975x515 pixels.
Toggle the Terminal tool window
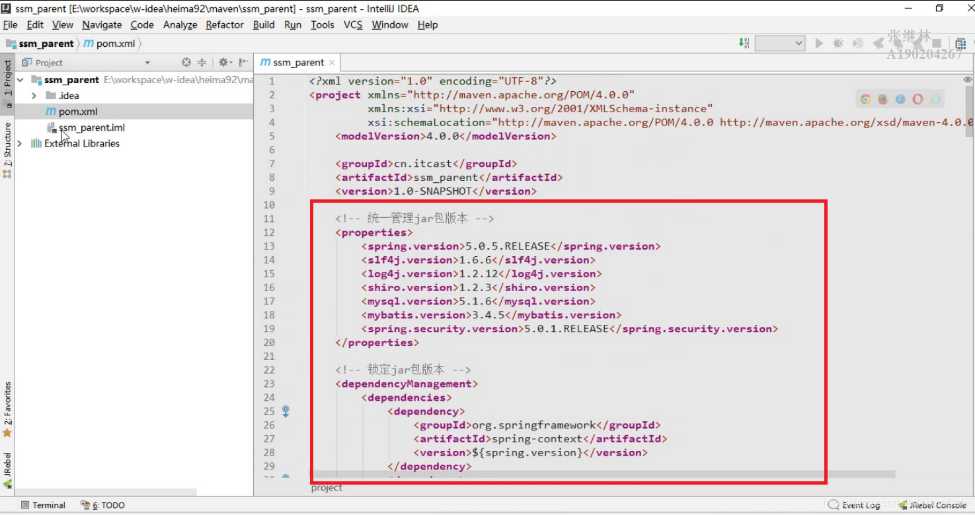pos(43,505)
